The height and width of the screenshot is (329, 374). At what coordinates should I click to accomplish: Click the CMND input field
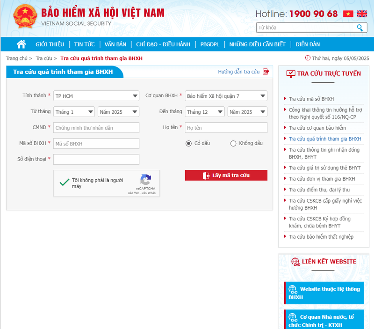tap(96, 128)
